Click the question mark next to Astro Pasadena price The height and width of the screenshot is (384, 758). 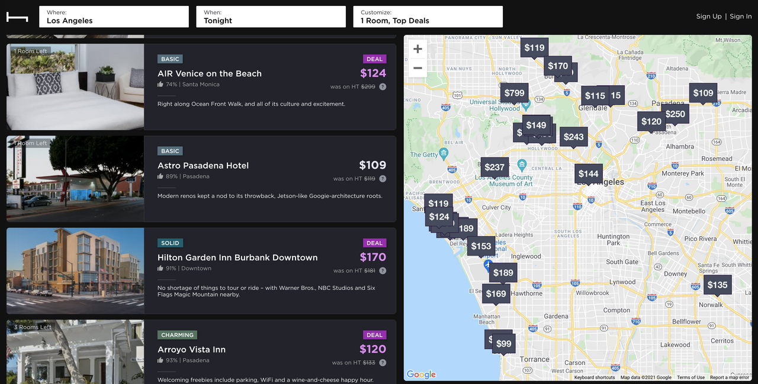383,179
